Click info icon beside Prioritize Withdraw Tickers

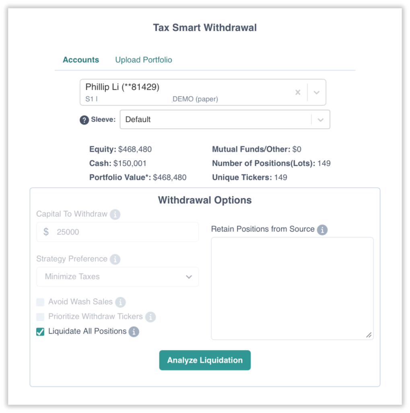click(x=150, y=317)
